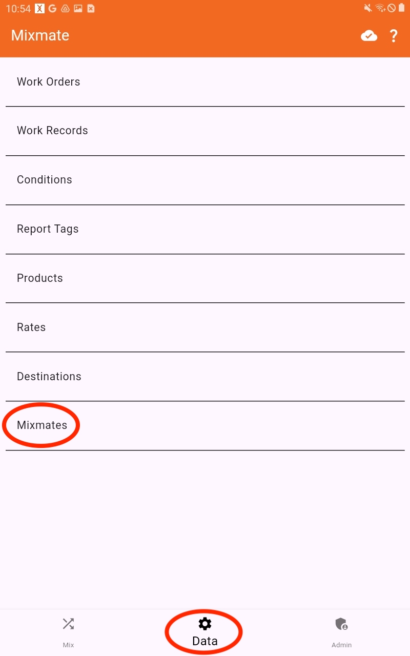Tap the Google notification icon
The height and width of the screenshot is (656, 410).
point(52,8)
